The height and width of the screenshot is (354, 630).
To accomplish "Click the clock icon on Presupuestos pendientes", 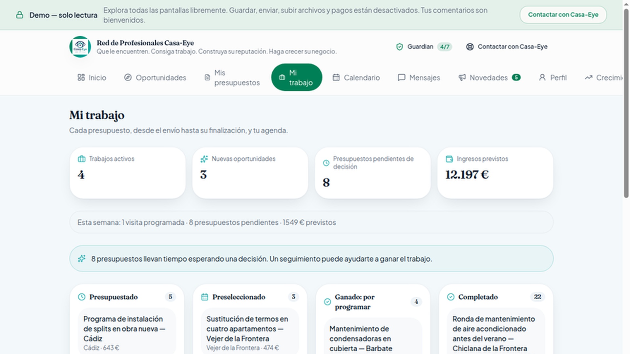I will pos(326,163).
